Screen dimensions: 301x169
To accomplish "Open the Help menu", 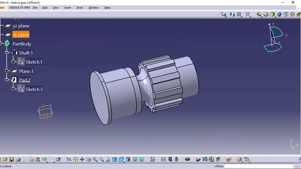I will click(x=107, y=8).
